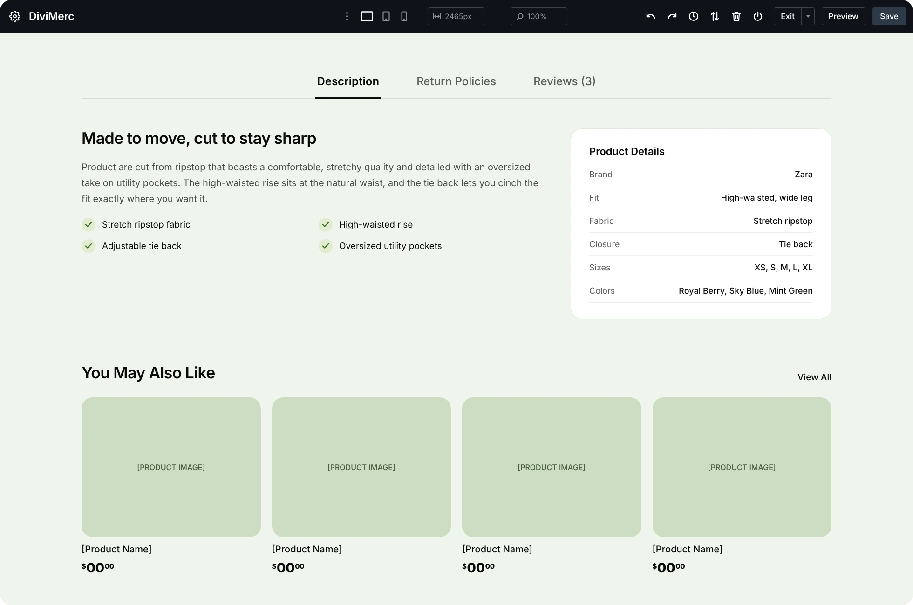Viewport: 913px width, 605px height.
Task: Open the second product image placeholder
Action: pos(361,467)
